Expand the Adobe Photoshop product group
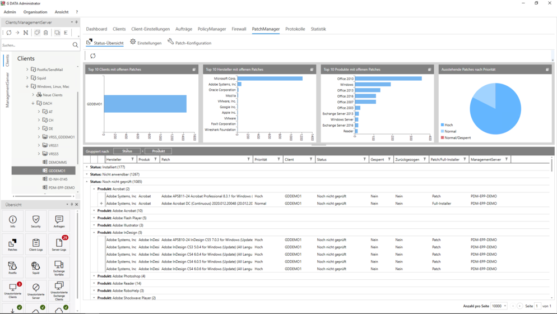 pos(94,276)
